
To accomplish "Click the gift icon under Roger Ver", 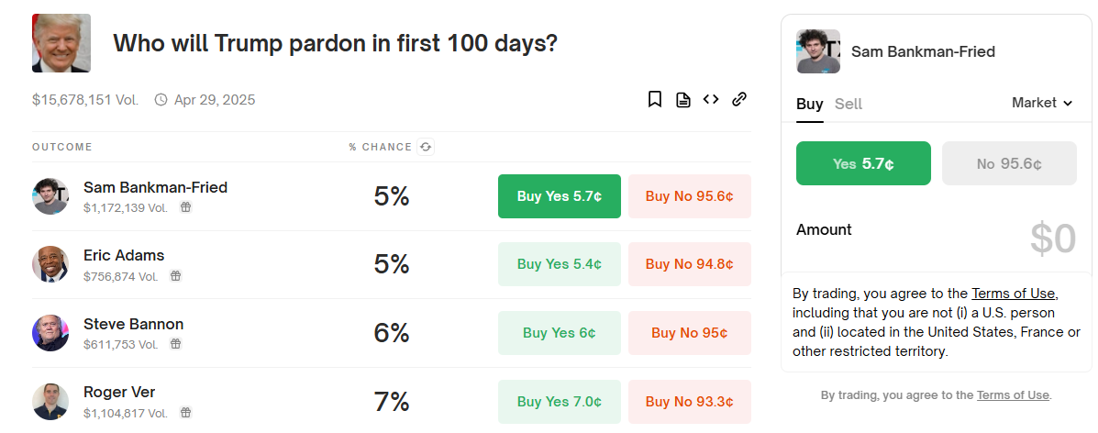I will point(185,414).
